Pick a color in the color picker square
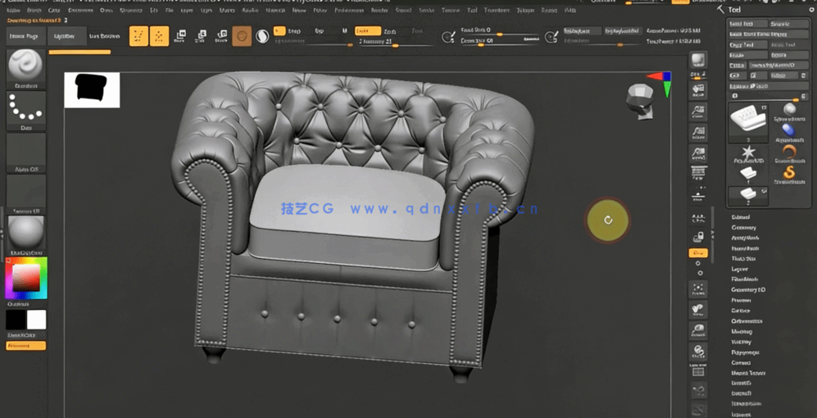This screenshot has height=418, width=817. point(26,277)
